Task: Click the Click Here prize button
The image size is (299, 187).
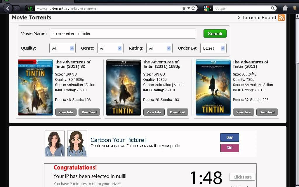Action: click(242, 177)
